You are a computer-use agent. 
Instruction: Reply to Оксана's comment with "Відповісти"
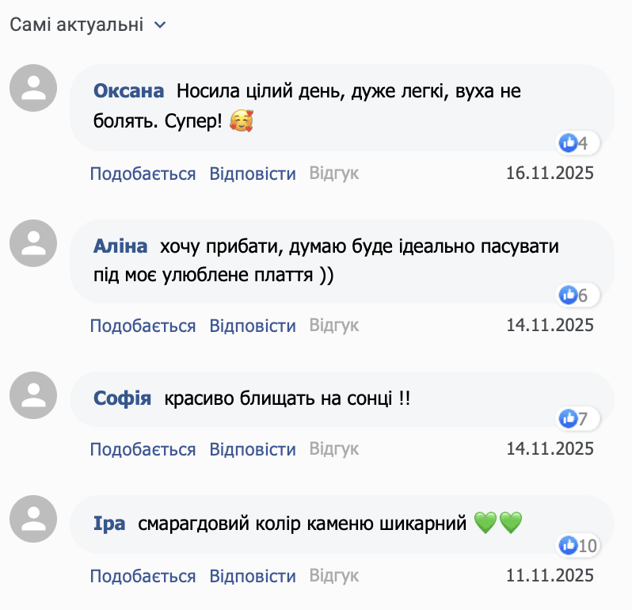(253, 173)
